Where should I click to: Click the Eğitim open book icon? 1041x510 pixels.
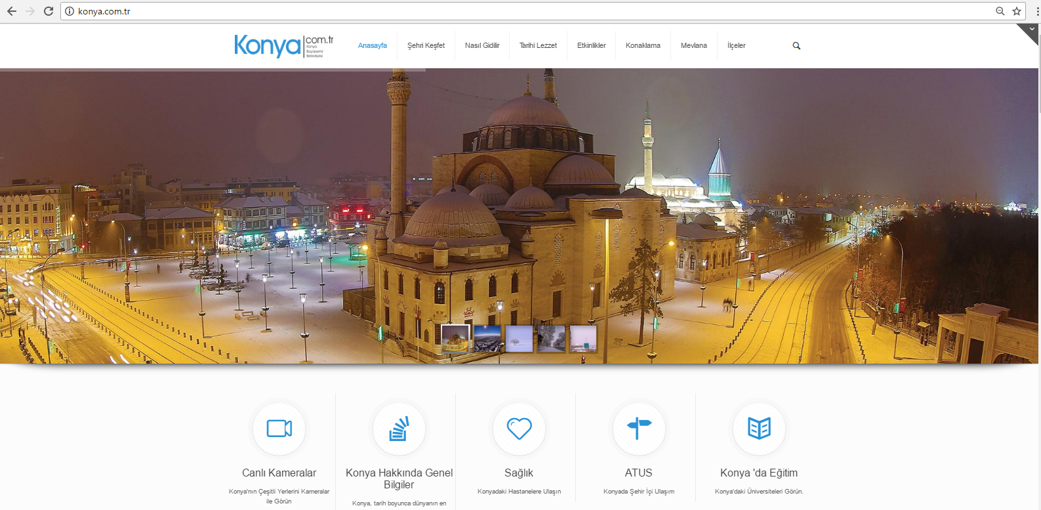pos(759,429)
